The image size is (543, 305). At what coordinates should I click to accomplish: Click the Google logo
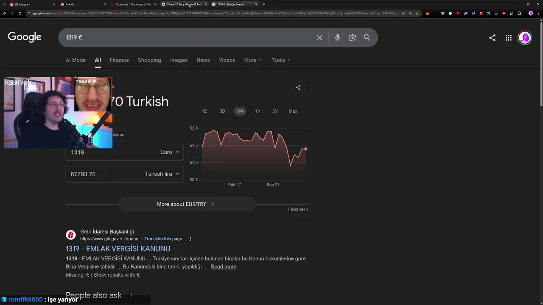tap(25, 37)
